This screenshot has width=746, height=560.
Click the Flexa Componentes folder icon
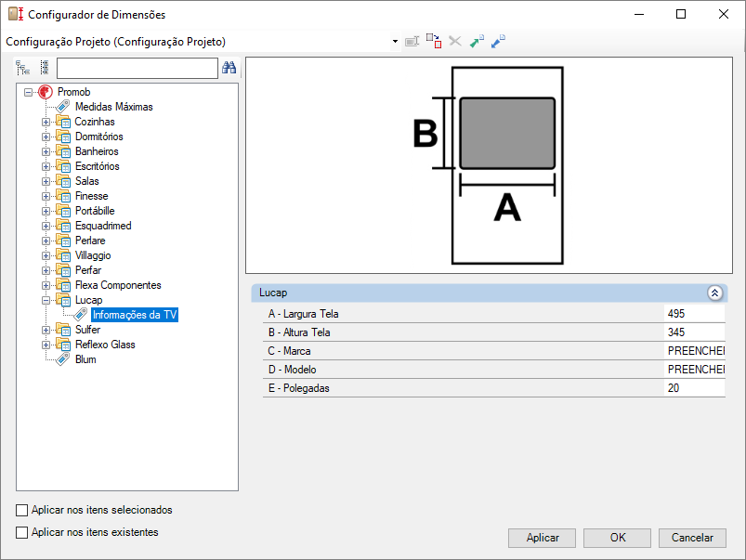pyautogui.click(x=63, y=285)
